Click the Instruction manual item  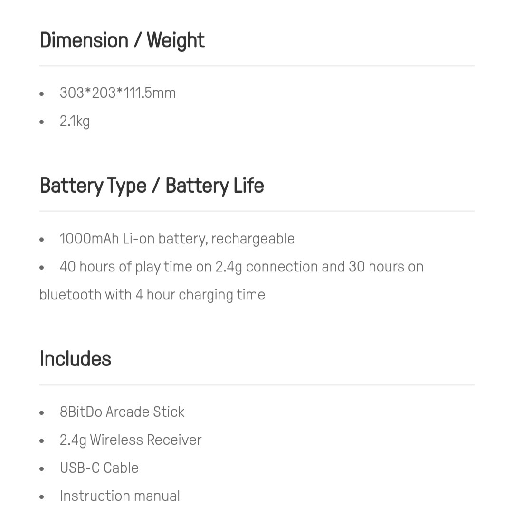pos(120,496)
